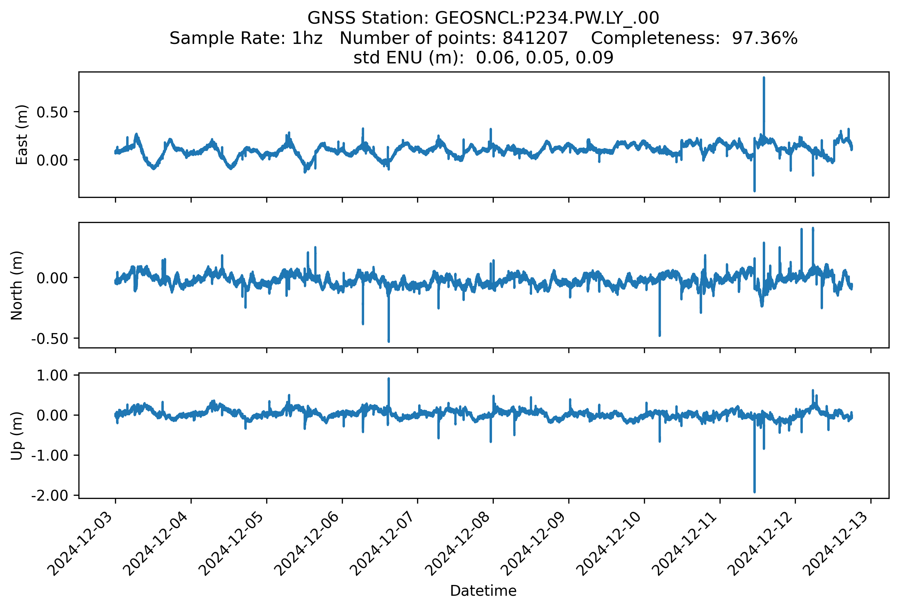The image size is (899, 609).
Task: Click the 'Number of points: 841207' text
Action: pos(453,38)
